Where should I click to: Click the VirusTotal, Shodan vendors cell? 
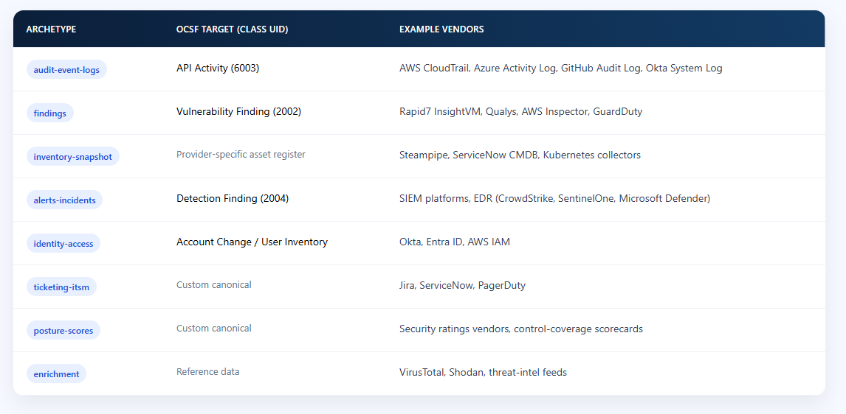coord(483,373)
